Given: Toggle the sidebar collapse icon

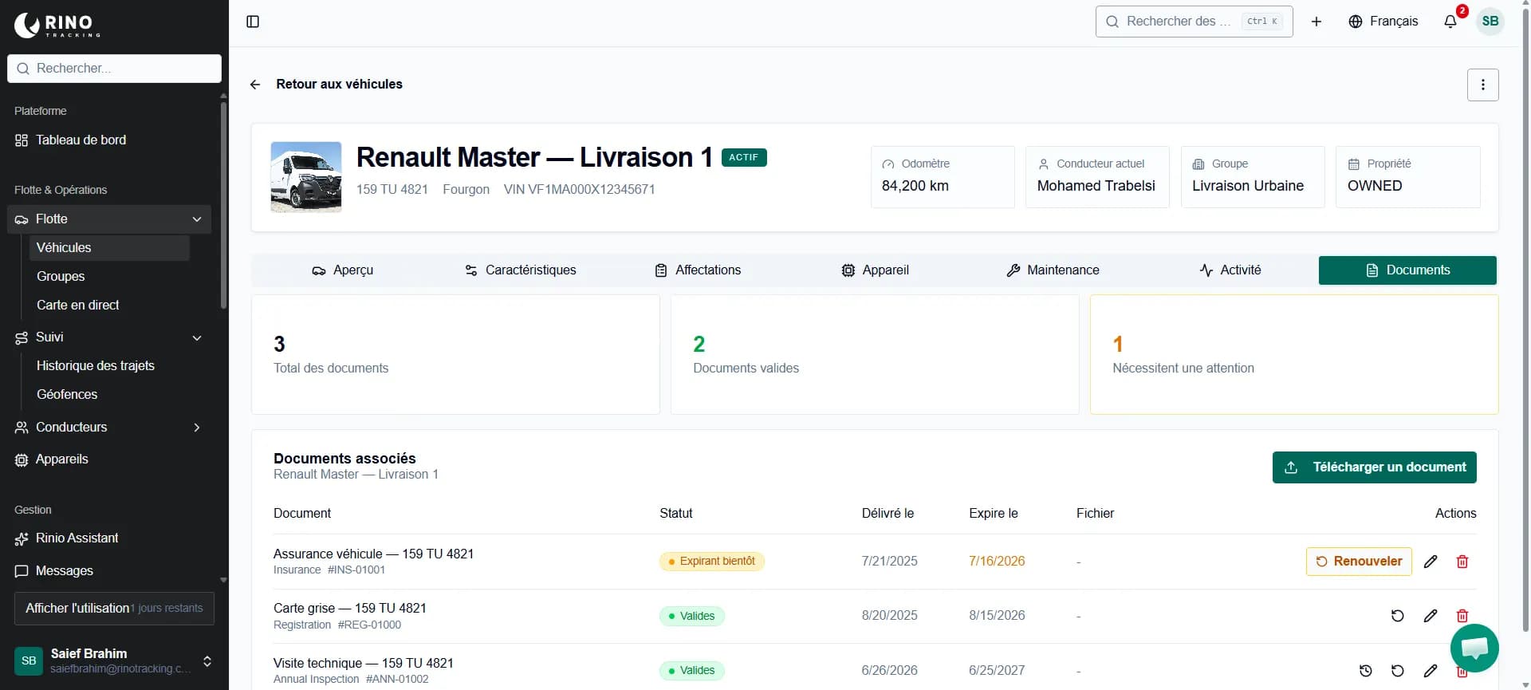Looking at the screenshot, I should pyautogui.click(x=253, y=22).
